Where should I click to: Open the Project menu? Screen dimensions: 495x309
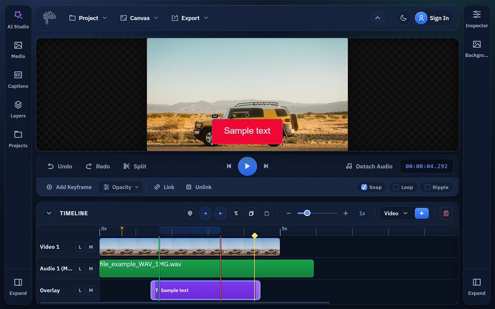click(88, 18)
